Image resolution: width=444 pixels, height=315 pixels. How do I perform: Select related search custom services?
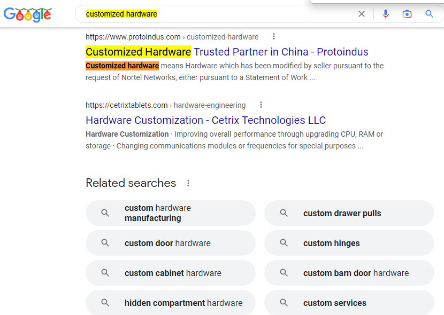click(x=349, y=303)
